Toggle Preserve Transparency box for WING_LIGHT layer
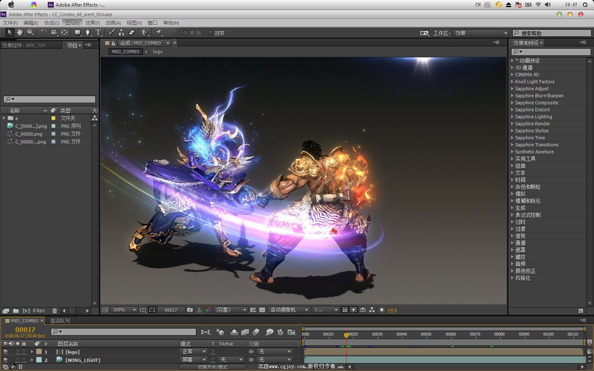The image size is (594, 371). point(213,360)
